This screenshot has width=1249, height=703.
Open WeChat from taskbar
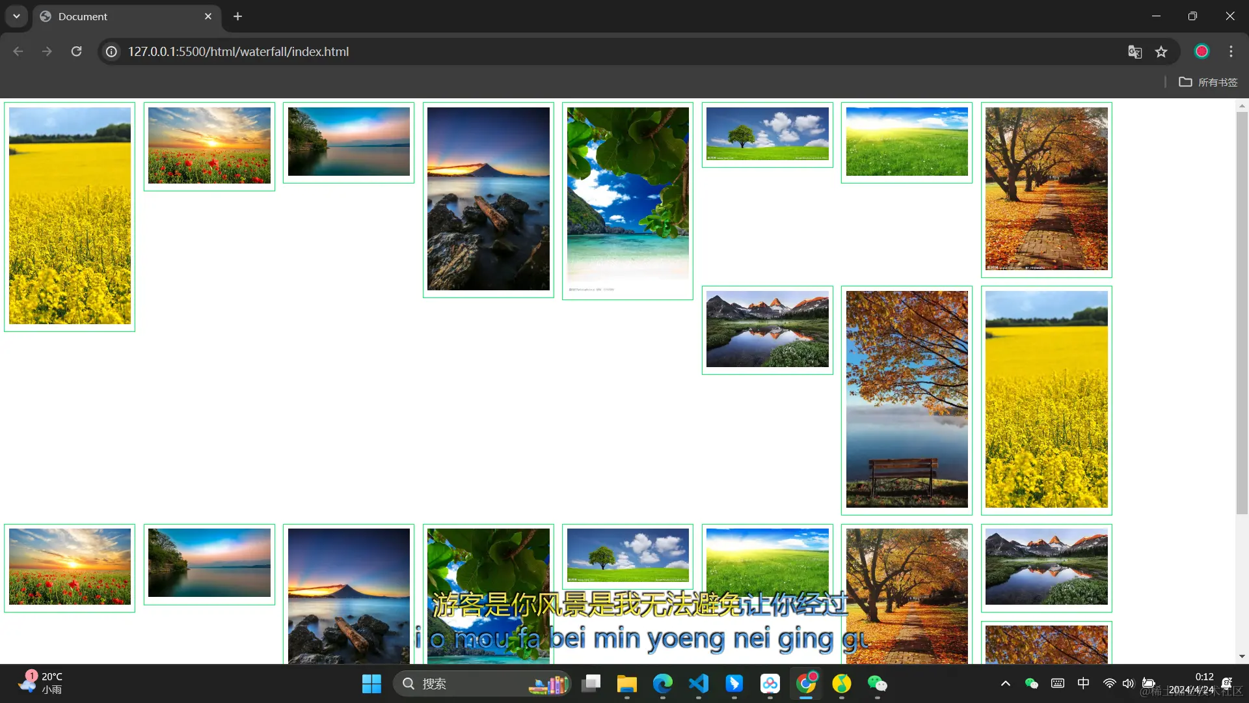pyautogui.click(x=877, y=683)
